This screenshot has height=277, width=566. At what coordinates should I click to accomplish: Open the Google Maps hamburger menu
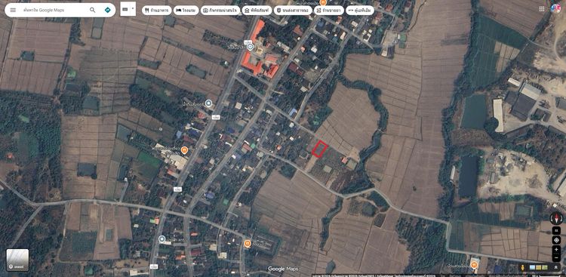tap(13, 10)
